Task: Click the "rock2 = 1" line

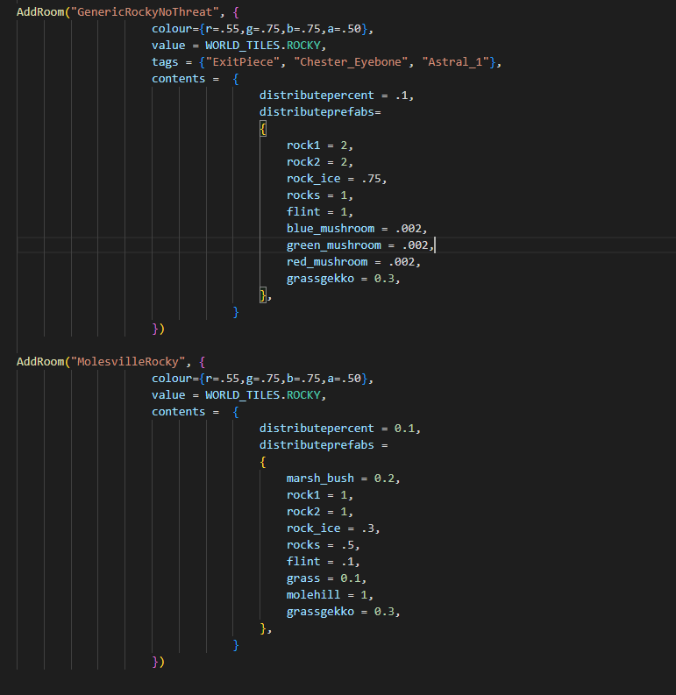Action: pos(319,511)
